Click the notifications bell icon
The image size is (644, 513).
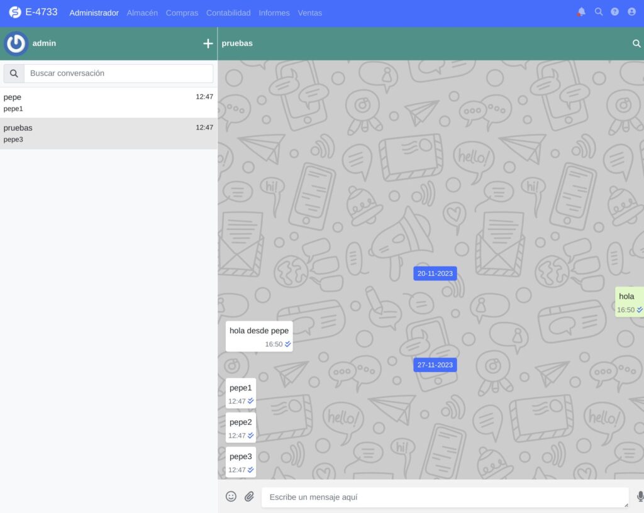coord(581,12)
